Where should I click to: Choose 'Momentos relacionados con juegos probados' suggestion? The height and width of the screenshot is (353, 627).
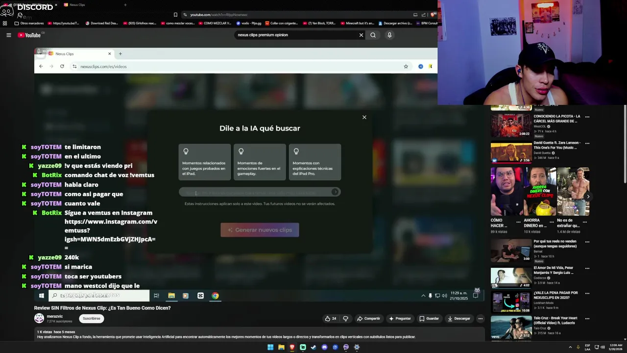(x=205, y=162)
